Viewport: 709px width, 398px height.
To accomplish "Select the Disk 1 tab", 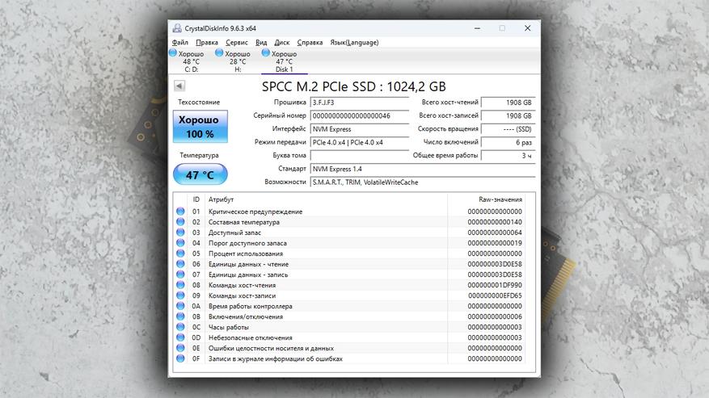I will point(284,61).
